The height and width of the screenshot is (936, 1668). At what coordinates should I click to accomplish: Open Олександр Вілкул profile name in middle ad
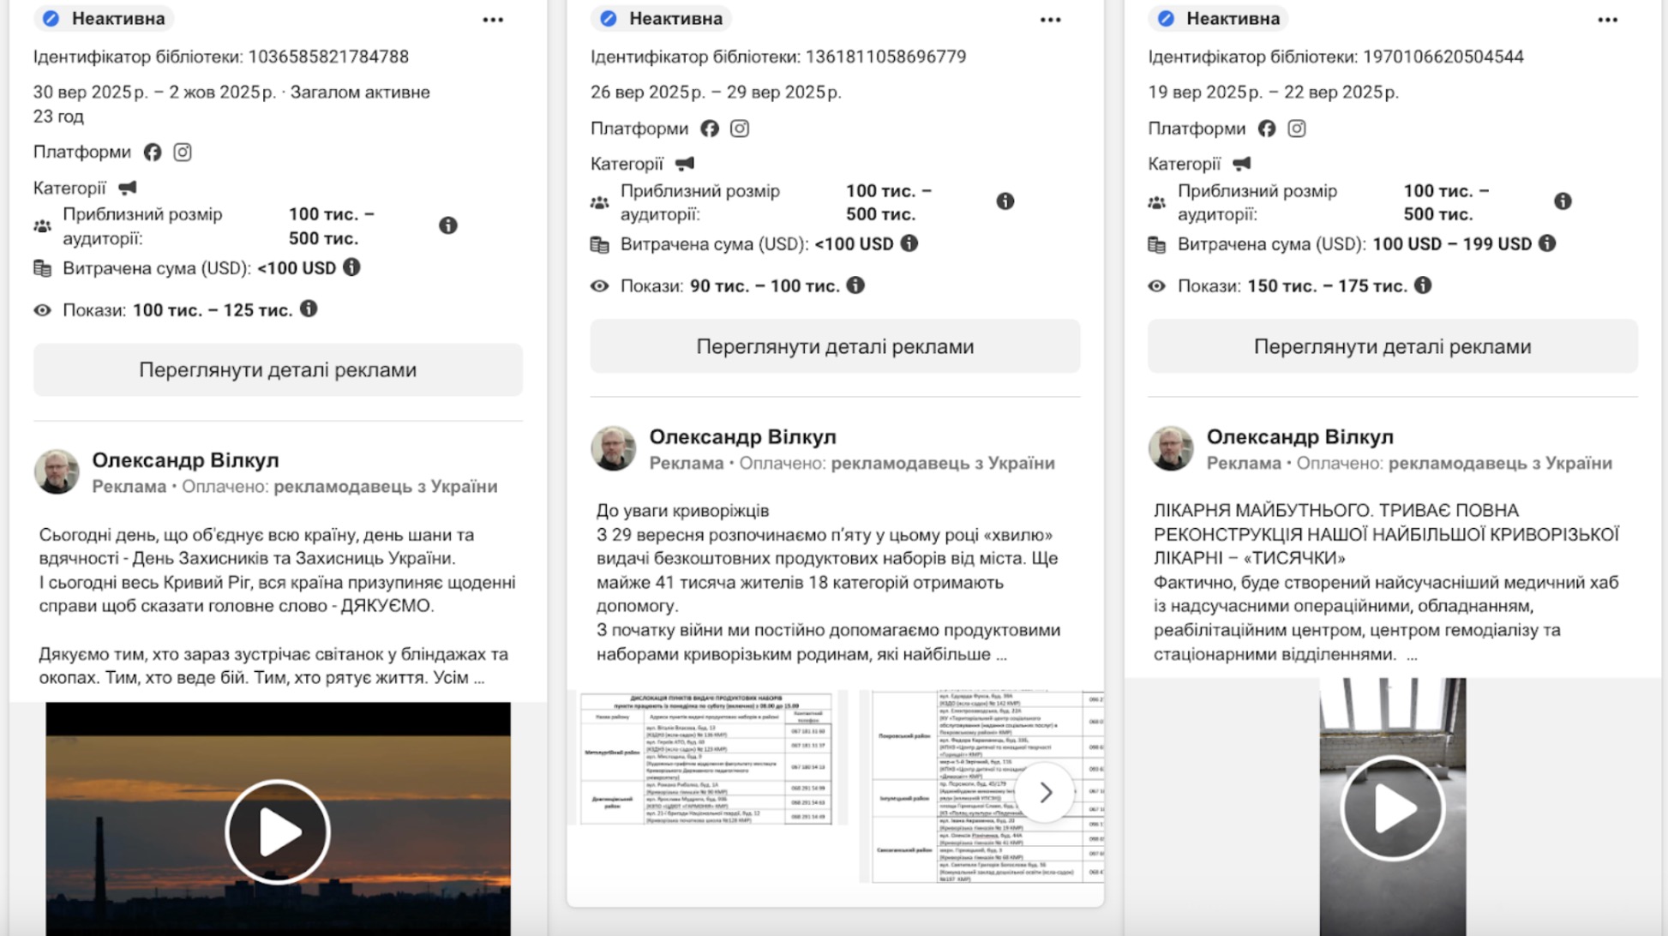[742, 437]
